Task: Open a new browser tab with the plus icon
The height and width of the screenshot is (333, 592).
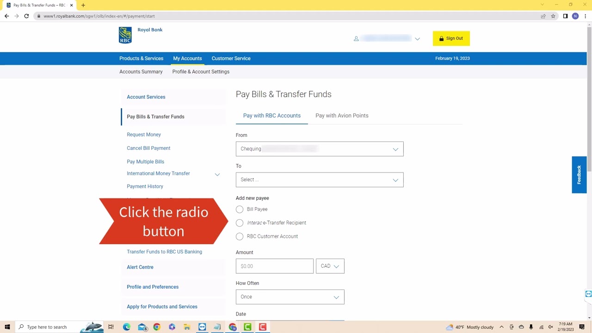Action: click(83, 5)
